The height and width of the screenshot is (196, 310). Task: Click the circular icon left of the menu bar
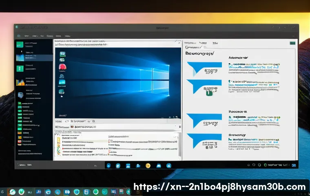click(x=19, y=36)
